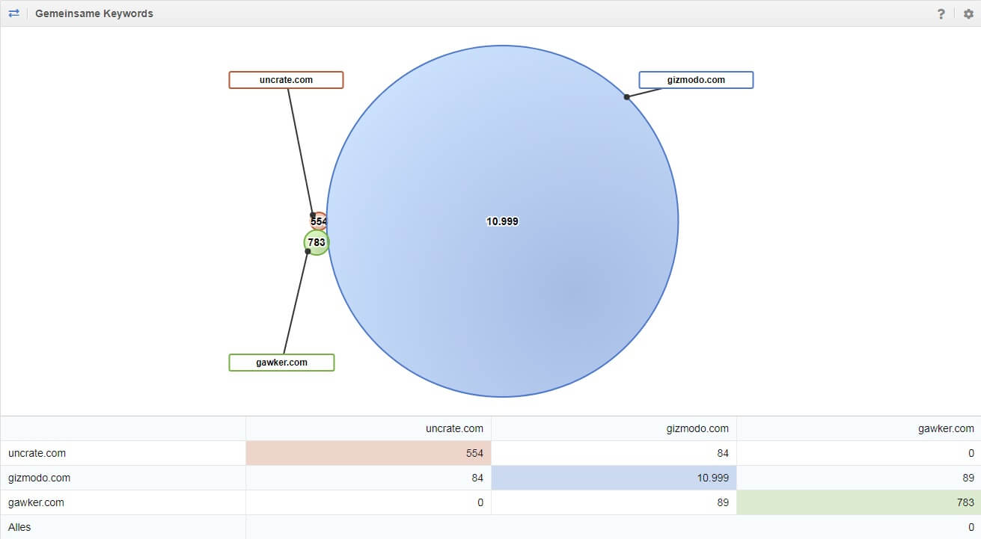
Task: Open the help question mark icon
Action: tap(941, 14)
